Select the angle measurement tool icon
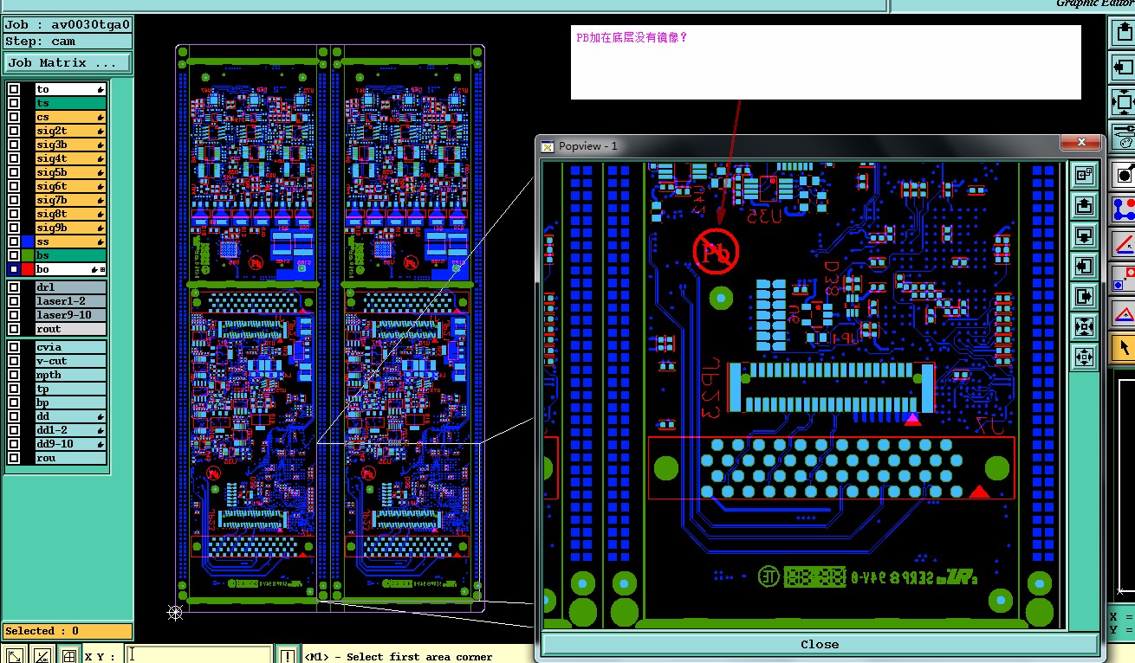Viewport: 1135px width, 663px height. [1124, 244]
